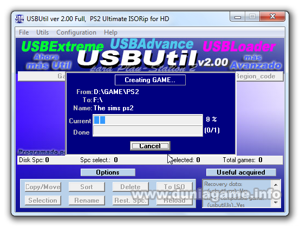This screenshot has width=300, height=227.
Task: Open the File menu
Action: point(24,32)
